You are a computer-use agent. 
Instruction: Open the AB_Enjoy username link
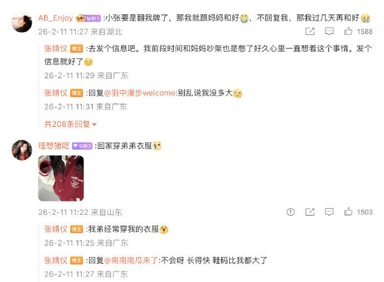[x=56, y=18]
